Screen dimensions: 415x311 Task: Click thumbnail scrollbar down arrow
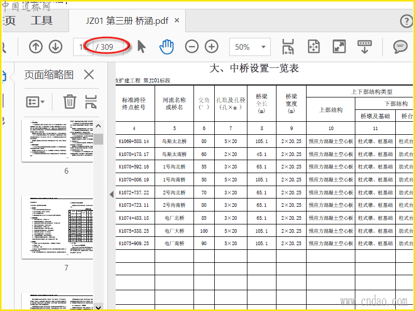click(x=98, y=307)
